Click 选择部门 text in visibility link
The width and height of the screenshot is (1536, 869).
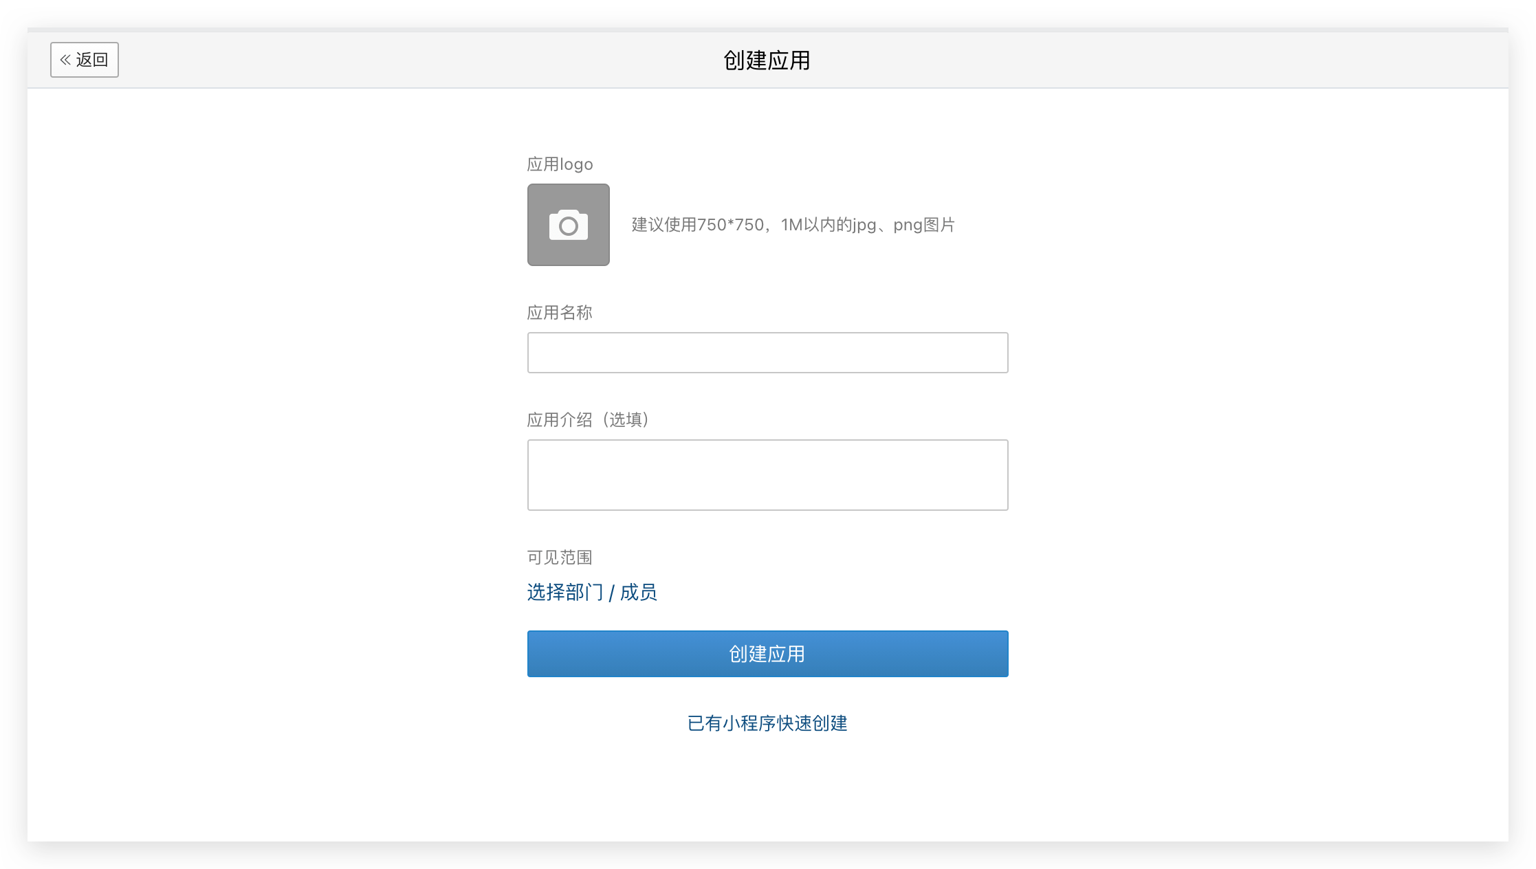pyautogui.click(x=565, y=592)
